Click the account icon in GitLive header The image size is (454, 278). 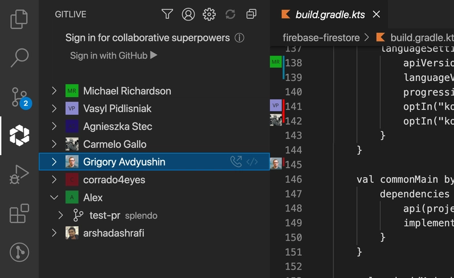pyautogui.click(x=188, y=14)
